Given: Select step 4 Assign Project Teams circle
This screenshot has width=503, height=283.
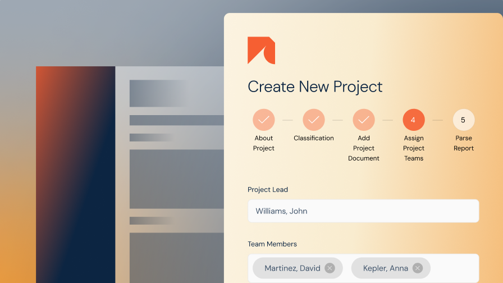Looking at the screenshot, I should pyautogui.click(x=414, y=120).
